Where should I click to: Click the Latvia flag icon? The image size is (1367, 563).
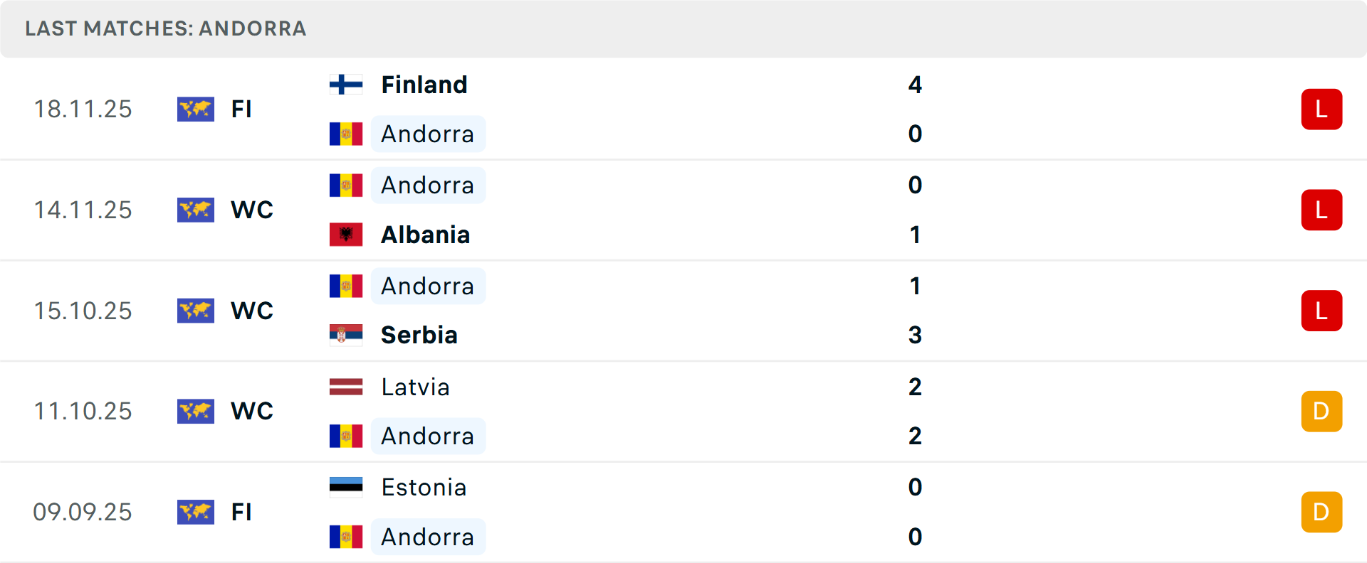(347, 387)
